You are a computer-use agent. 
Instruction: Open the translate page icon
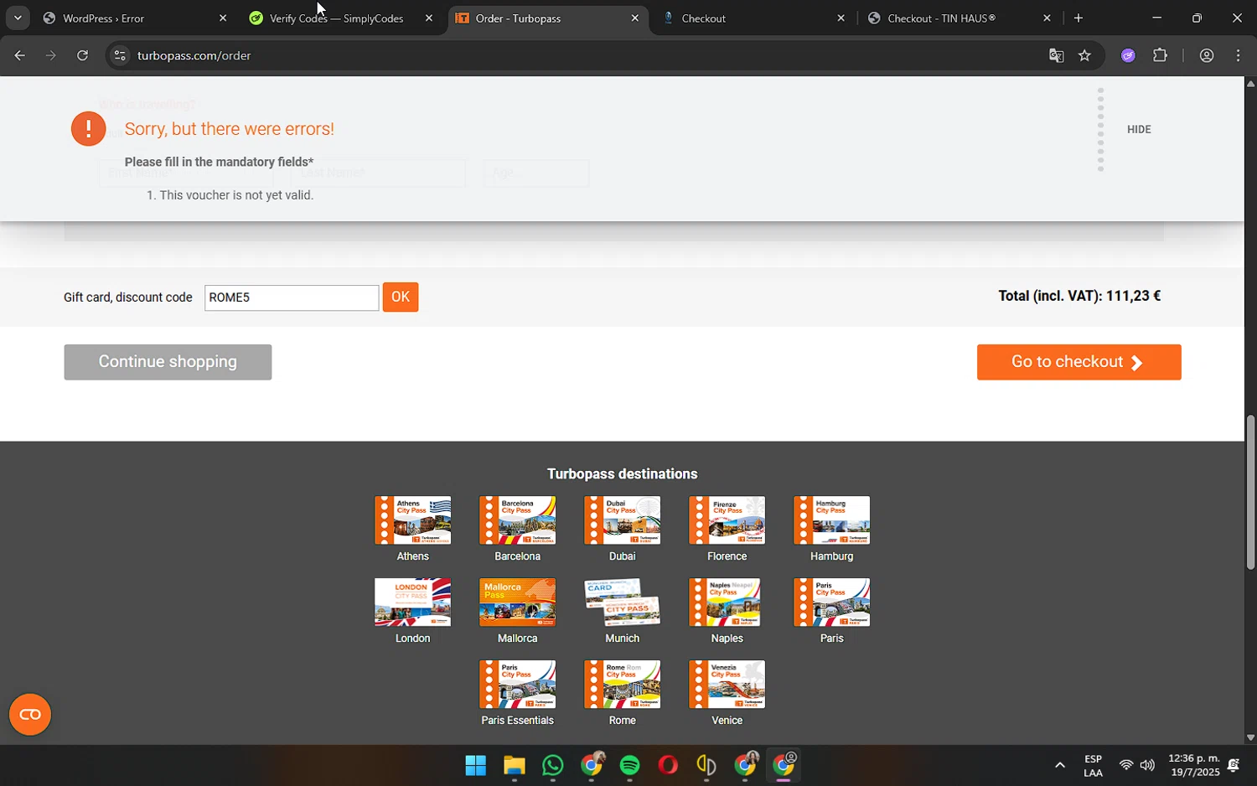(x=1056, y=55)
